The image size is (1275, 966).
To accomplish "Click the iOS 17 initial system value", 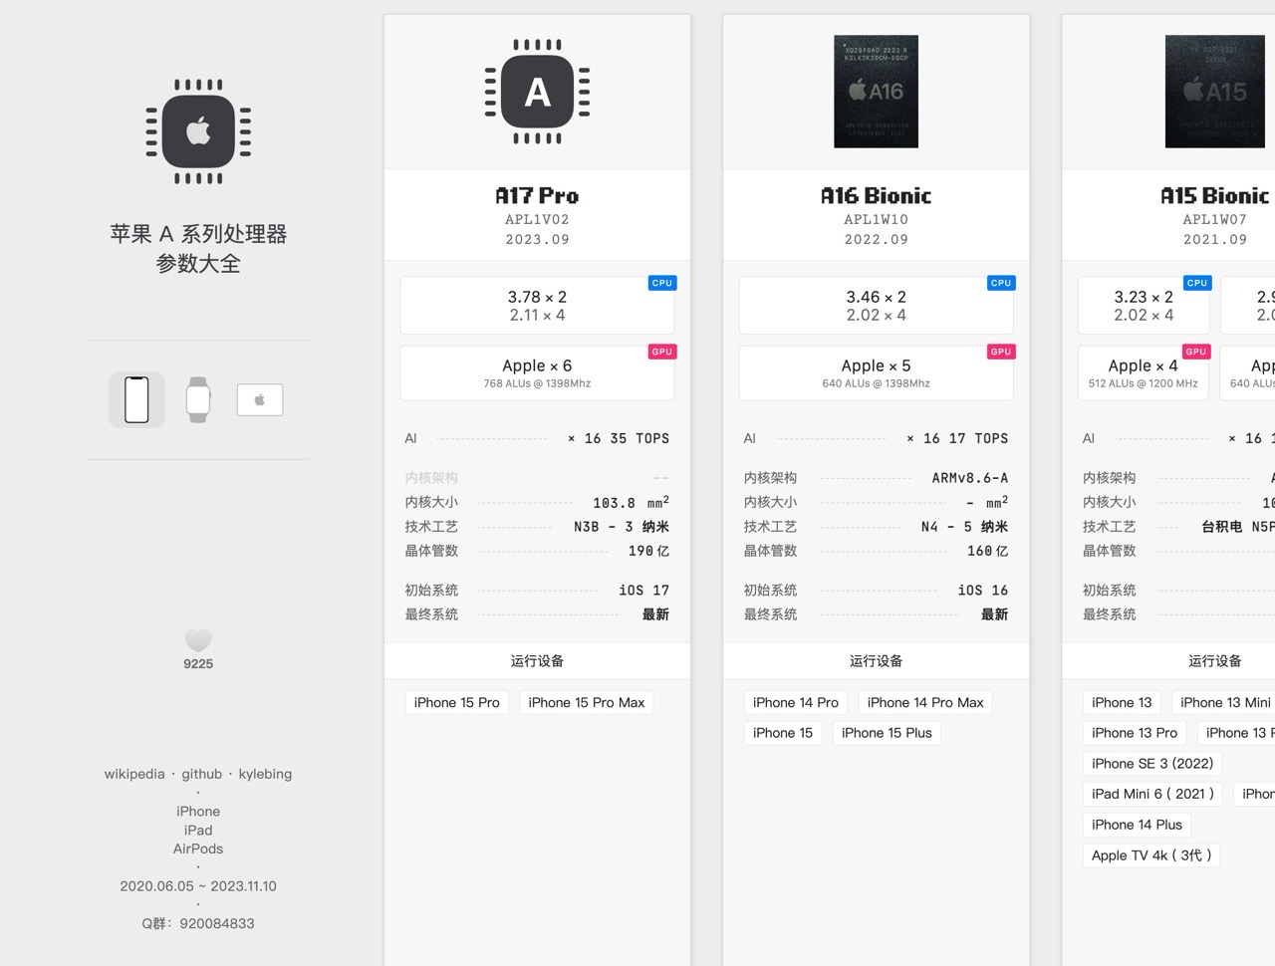I will click(x=643, y=591).
